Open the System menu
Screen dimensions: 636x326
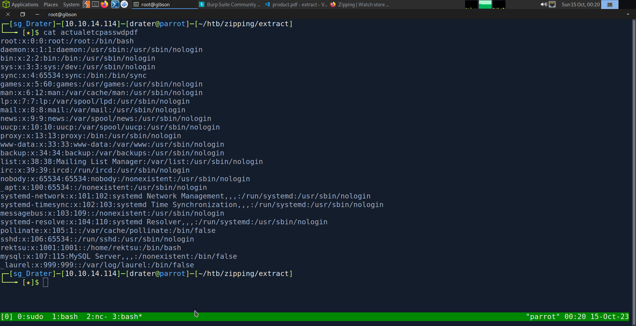(x=71, y=4)
